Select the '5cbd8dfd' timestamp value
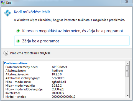This screenshot has height=101, width=133. [x=58, y=78]
